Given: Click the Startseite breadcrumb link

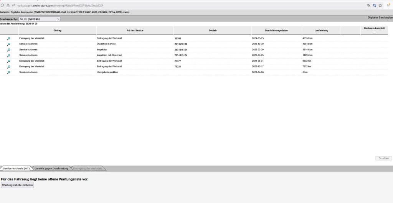Looking at the screenshot, I should click(4, 12).
